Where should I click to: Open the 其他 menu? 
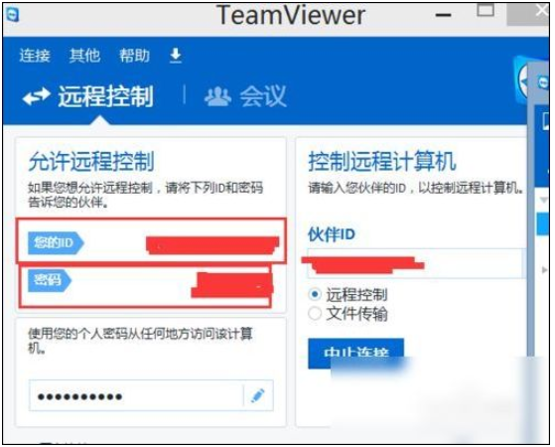(x=84, y=56)
